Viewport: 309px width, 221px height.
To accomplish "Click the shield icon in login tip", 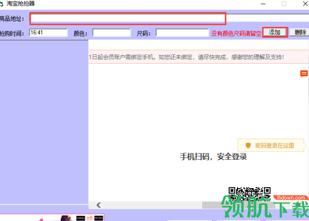I will point(248,146).
